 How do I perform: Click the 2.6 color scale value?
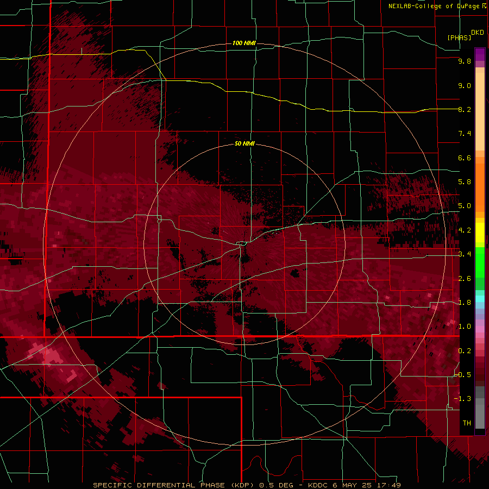click(465, 279)
